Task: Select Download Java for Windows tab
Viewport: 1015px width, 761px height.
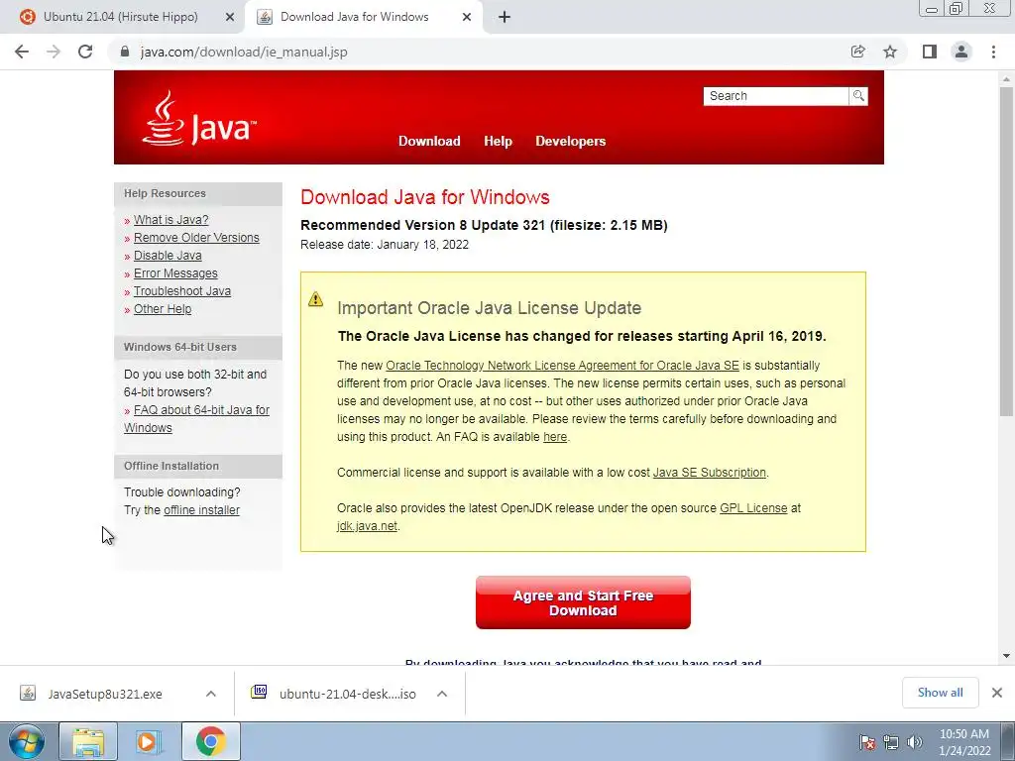Action: pos(355,17)
